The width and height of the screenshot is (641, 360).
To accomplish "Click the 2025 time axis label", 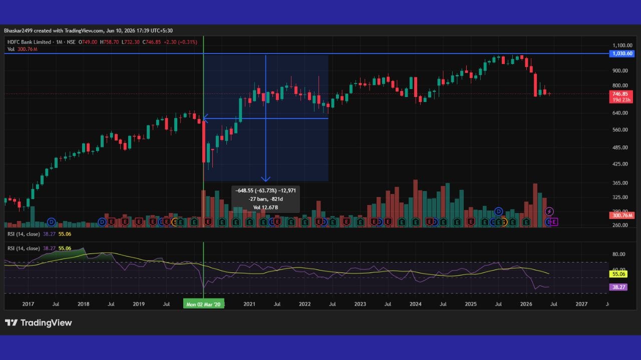I will coord(471,303).
